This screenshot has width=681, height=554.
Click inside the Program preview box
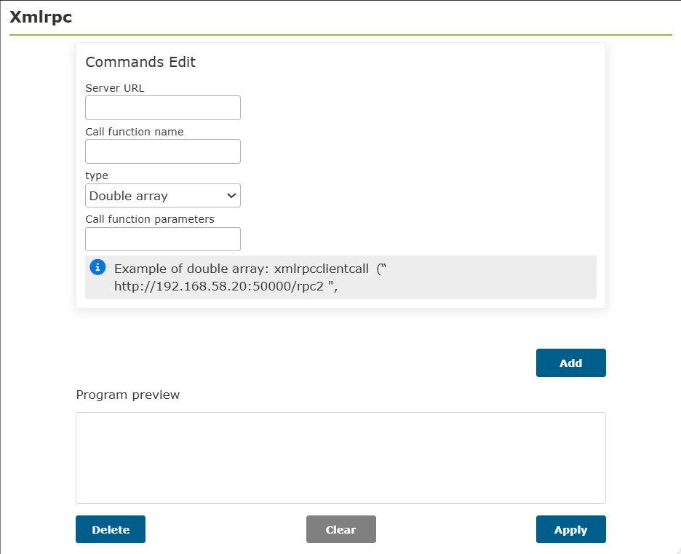coord(341,458)
